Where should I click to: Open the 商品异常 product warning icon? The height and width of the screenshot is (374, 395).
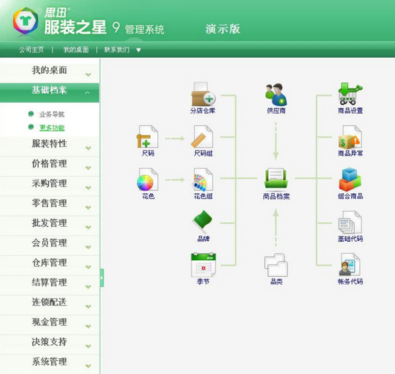(x=350, y=137)
